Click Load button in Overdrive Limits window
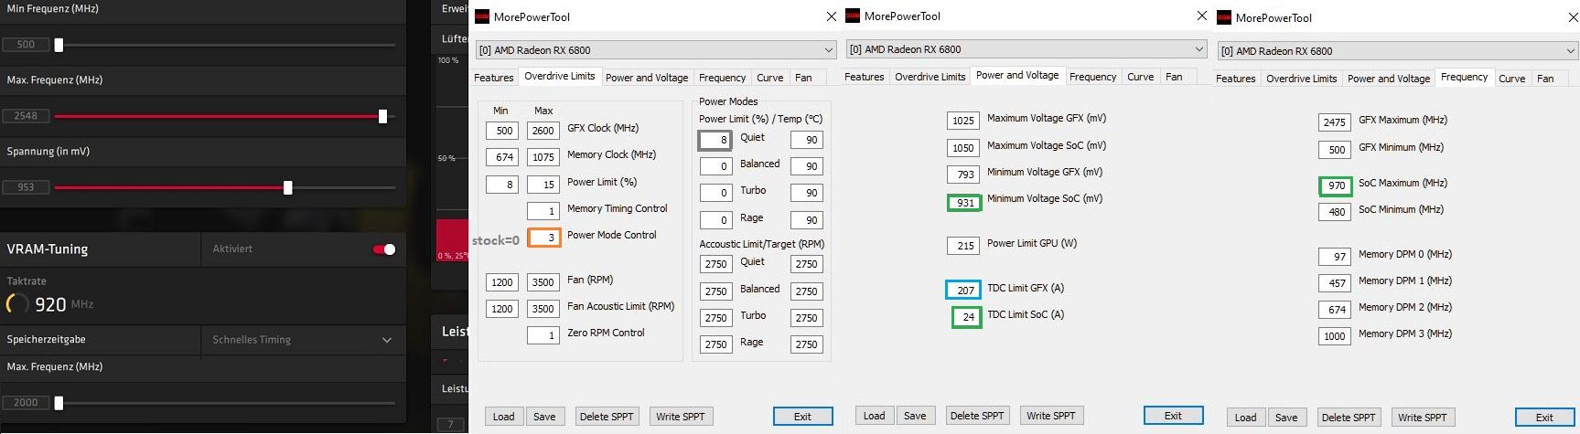 click(504, 417)
